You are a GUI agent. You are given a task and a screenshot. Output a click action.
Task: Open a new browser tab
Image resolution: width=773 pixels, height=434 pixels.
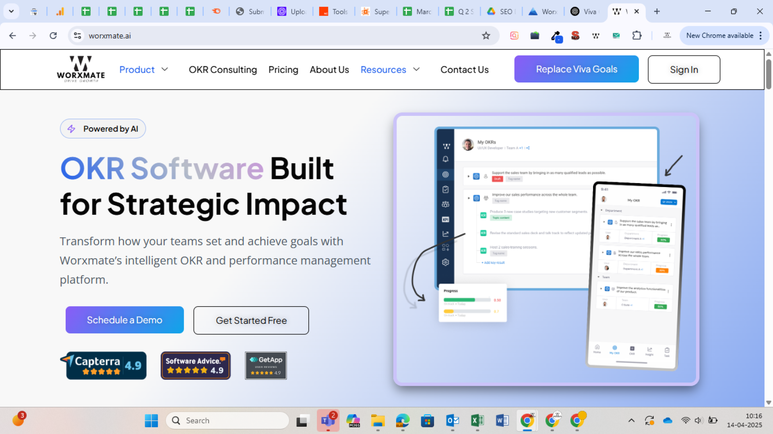click(657, 11)
